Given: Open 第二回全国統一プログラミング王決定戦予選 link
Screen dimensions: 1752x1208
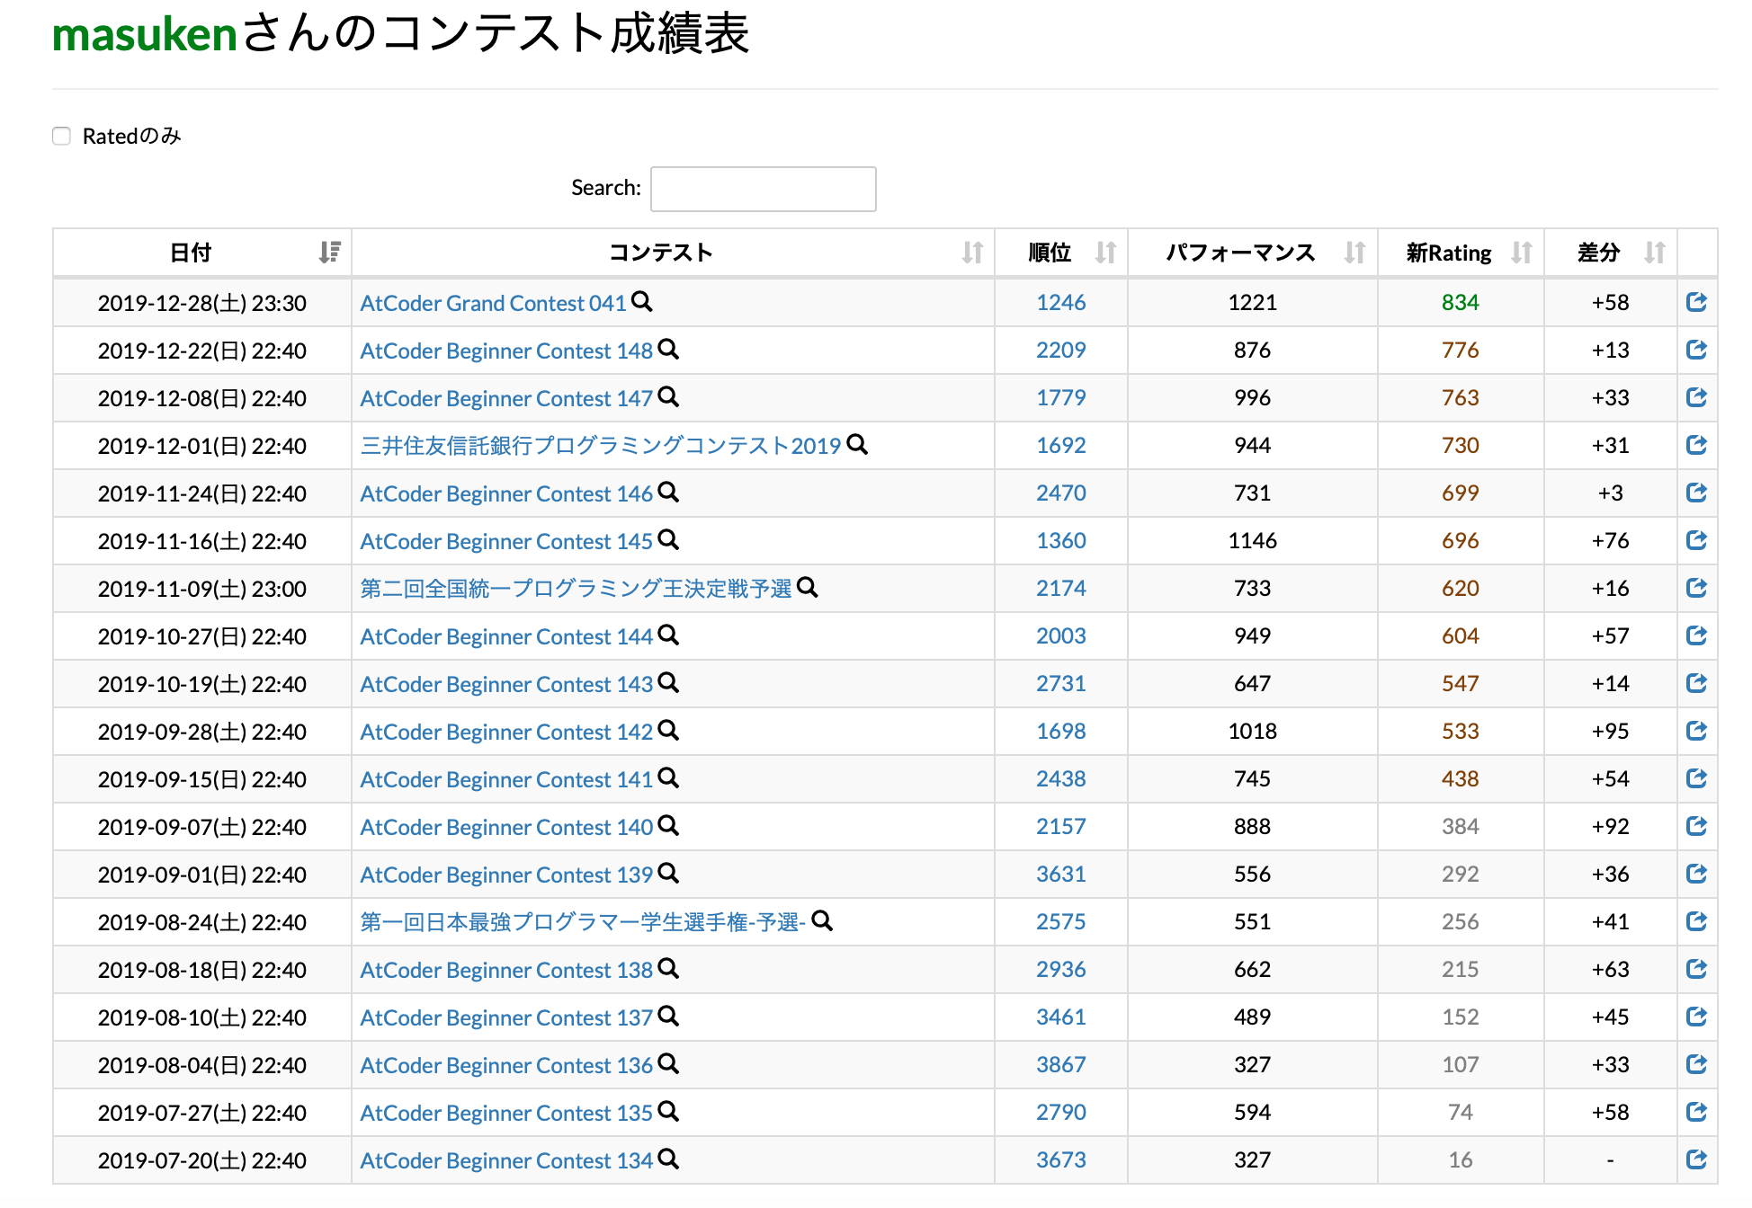Looking at the screenshot, I should click(577, 589).
